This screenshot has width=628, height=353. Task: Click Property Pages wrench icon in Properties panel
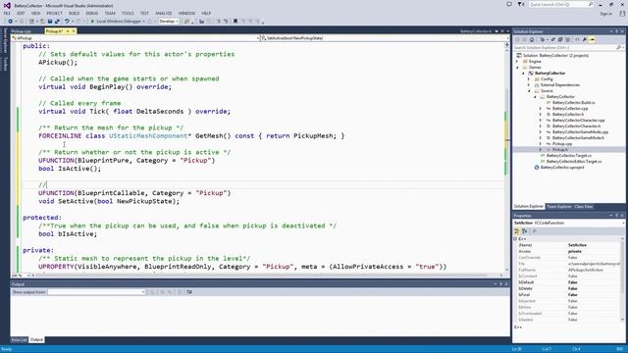click(x=534, y=231)
